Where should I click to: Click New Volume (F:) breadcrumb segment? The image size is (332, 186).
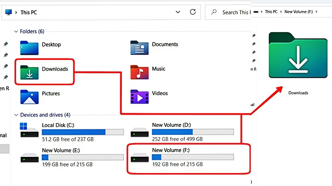tap(298, 12)
